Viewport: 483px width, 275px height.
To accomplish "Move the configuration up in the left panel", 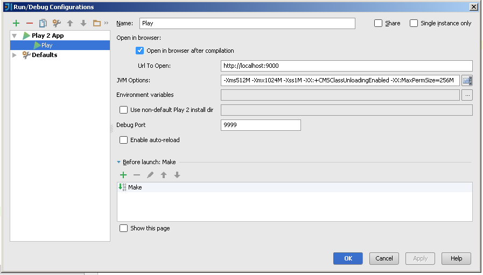I will 70,23.
